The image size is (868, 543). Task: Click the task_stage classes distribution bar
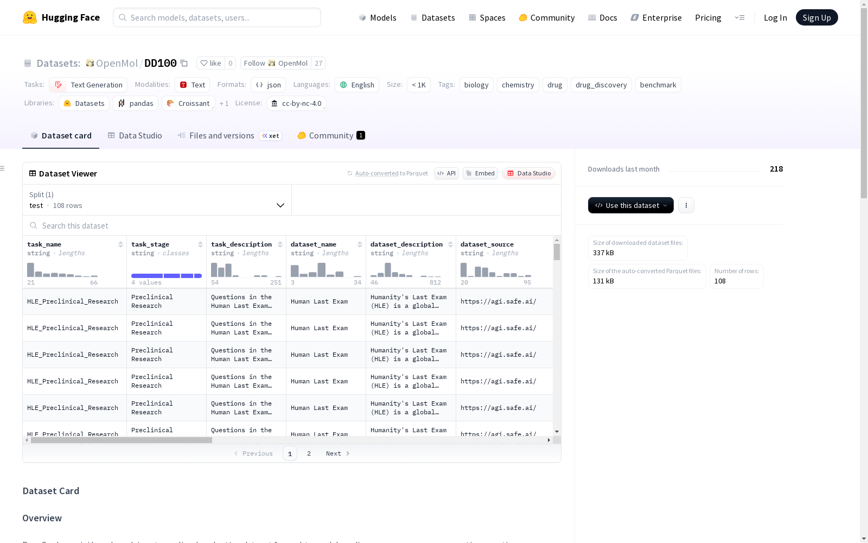pos(167,276)
